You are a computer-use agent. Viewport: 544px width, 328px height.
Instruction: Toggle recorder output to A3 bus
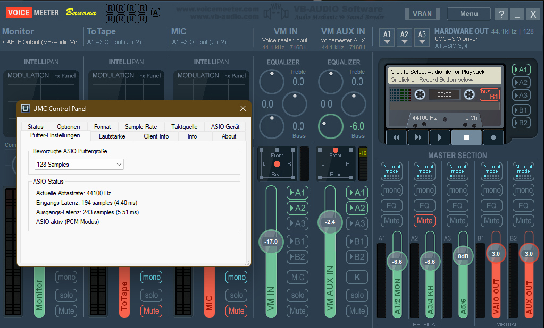[x=521, y=95]
